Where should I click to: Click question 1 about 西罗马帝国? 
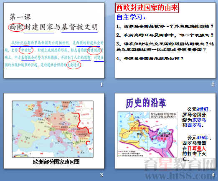point(165,26)
